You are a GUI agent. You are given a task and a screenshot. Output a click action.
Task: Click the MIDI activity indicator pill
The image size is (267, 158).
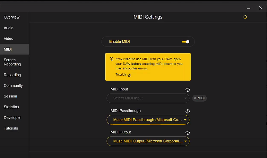(199, 98)
